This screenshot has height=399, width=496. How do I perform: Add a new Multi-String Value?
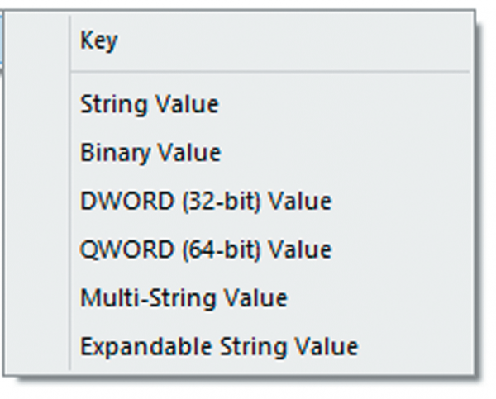[183, 297]
